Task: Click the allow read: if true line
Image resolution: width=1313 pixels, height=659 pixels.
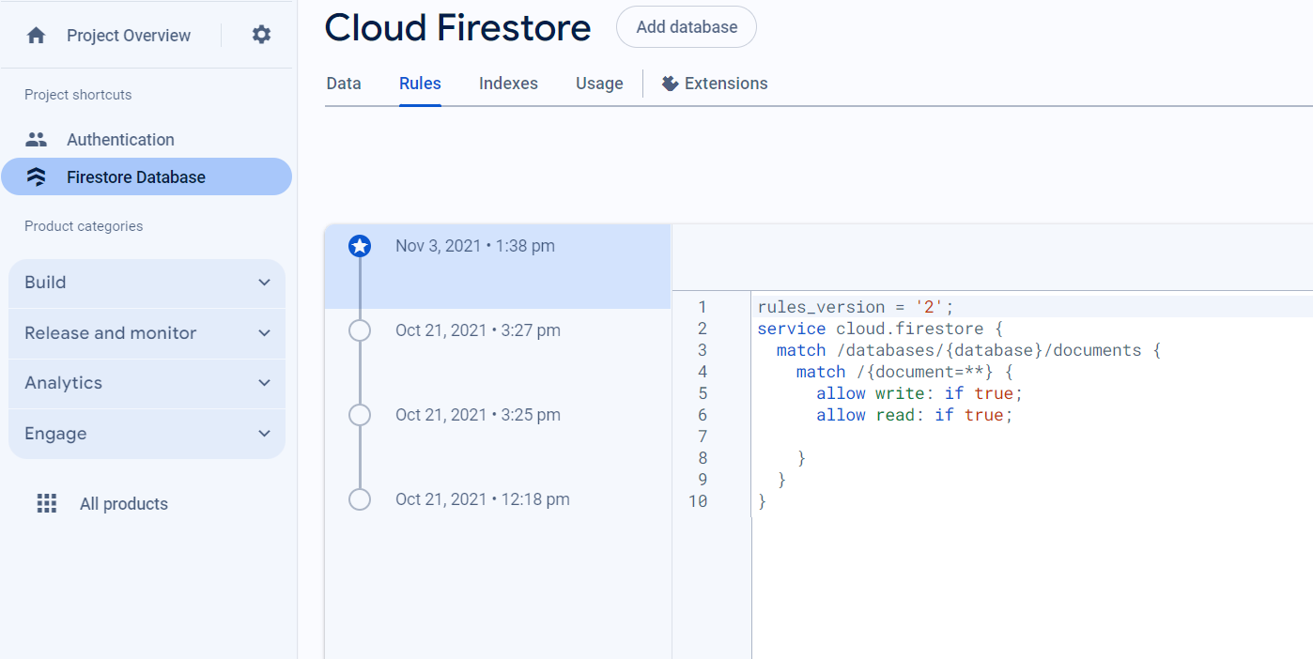Action: (x=915, y=415)
